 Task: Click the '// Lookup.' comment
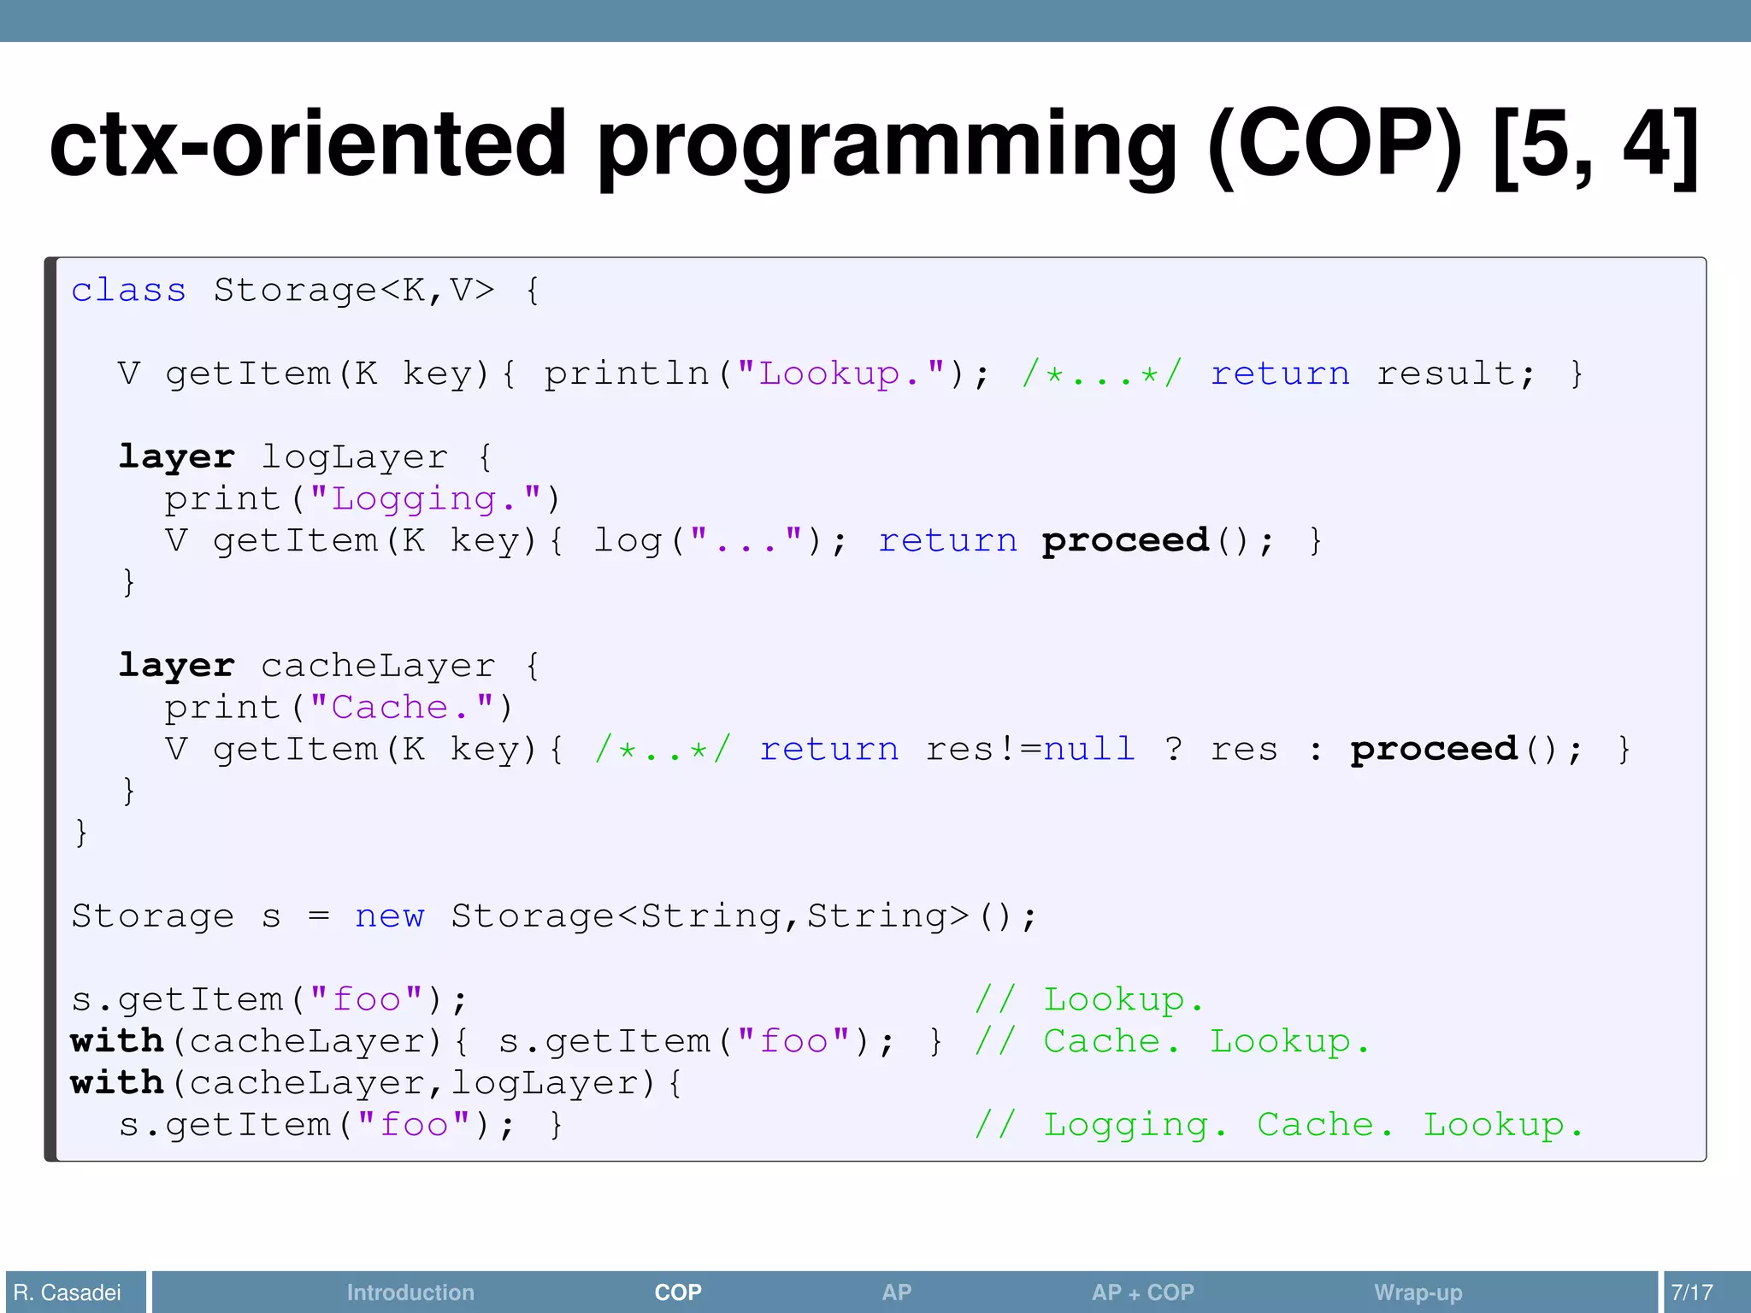click(x=1089, y=1000)
